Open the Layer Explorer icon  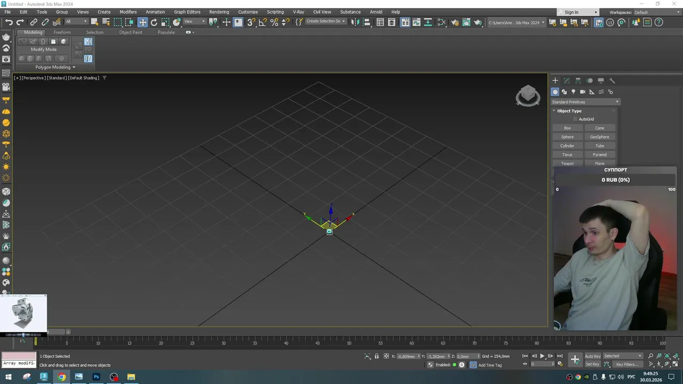[392, 22]
